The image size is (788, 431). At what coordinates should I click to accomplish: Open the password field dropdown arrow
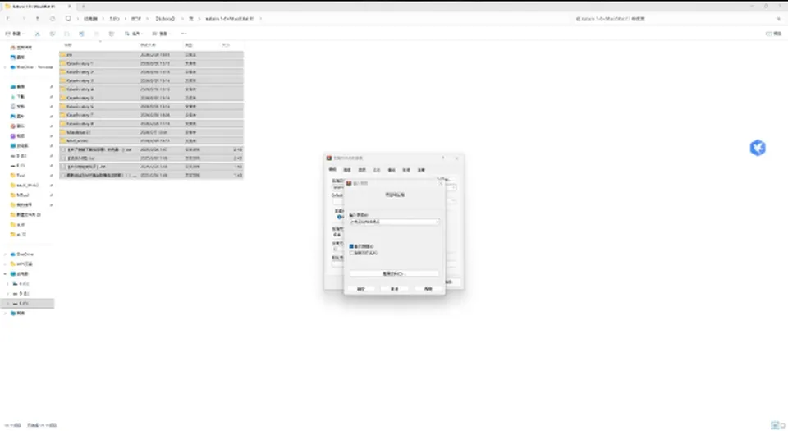click(x=437, y=222)
